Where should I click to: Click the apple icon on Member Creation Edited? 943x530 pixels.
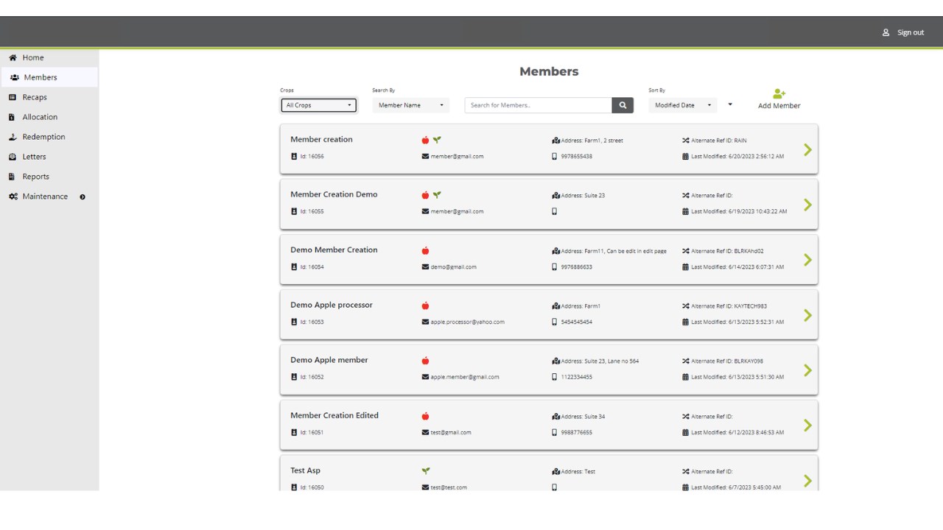425,416
